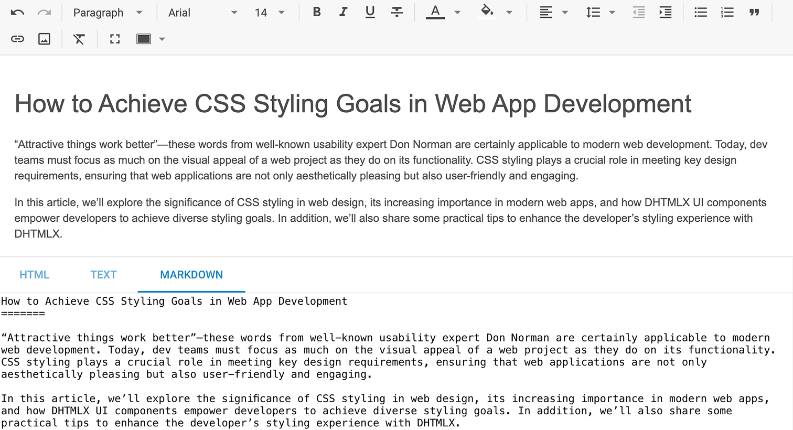
Task: Increase paragraph indent
Action: (666, 13)
